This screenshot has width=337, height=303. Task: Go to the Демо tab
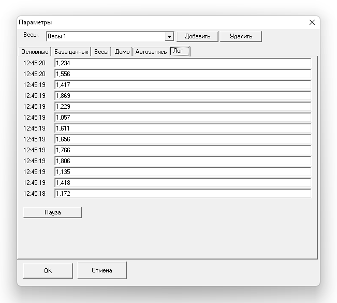(x=122, y=52)
